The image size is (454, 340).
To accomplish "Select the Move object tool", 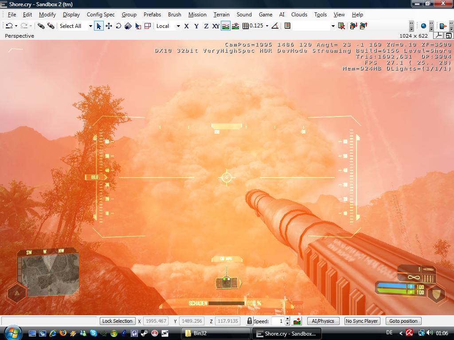I will pos(109,26).
